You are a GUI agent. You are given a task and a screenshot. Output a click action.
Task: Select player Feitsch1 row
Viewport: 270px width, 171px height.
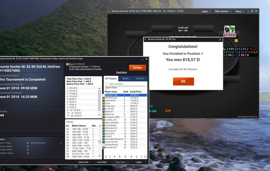pyautogui.click(x=125, y=112)
